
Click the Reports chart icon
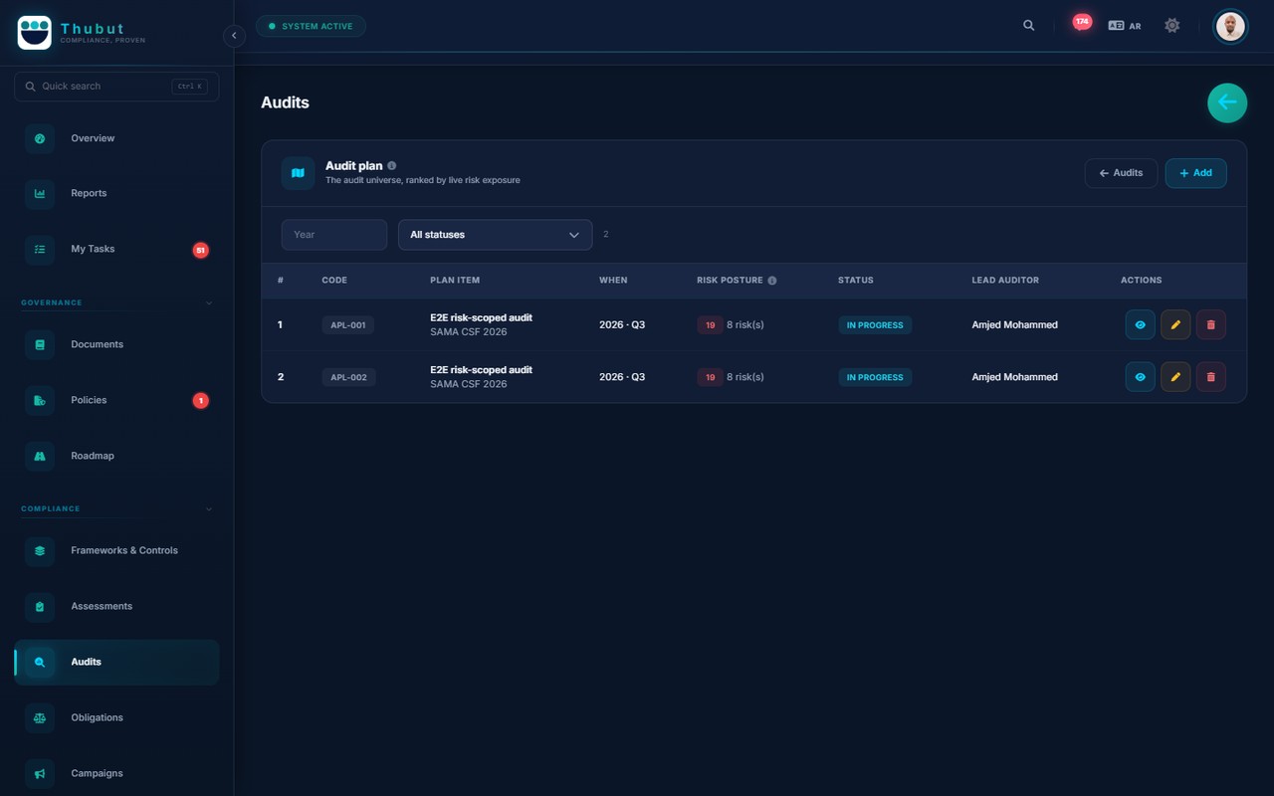click(x=40, y=193)
